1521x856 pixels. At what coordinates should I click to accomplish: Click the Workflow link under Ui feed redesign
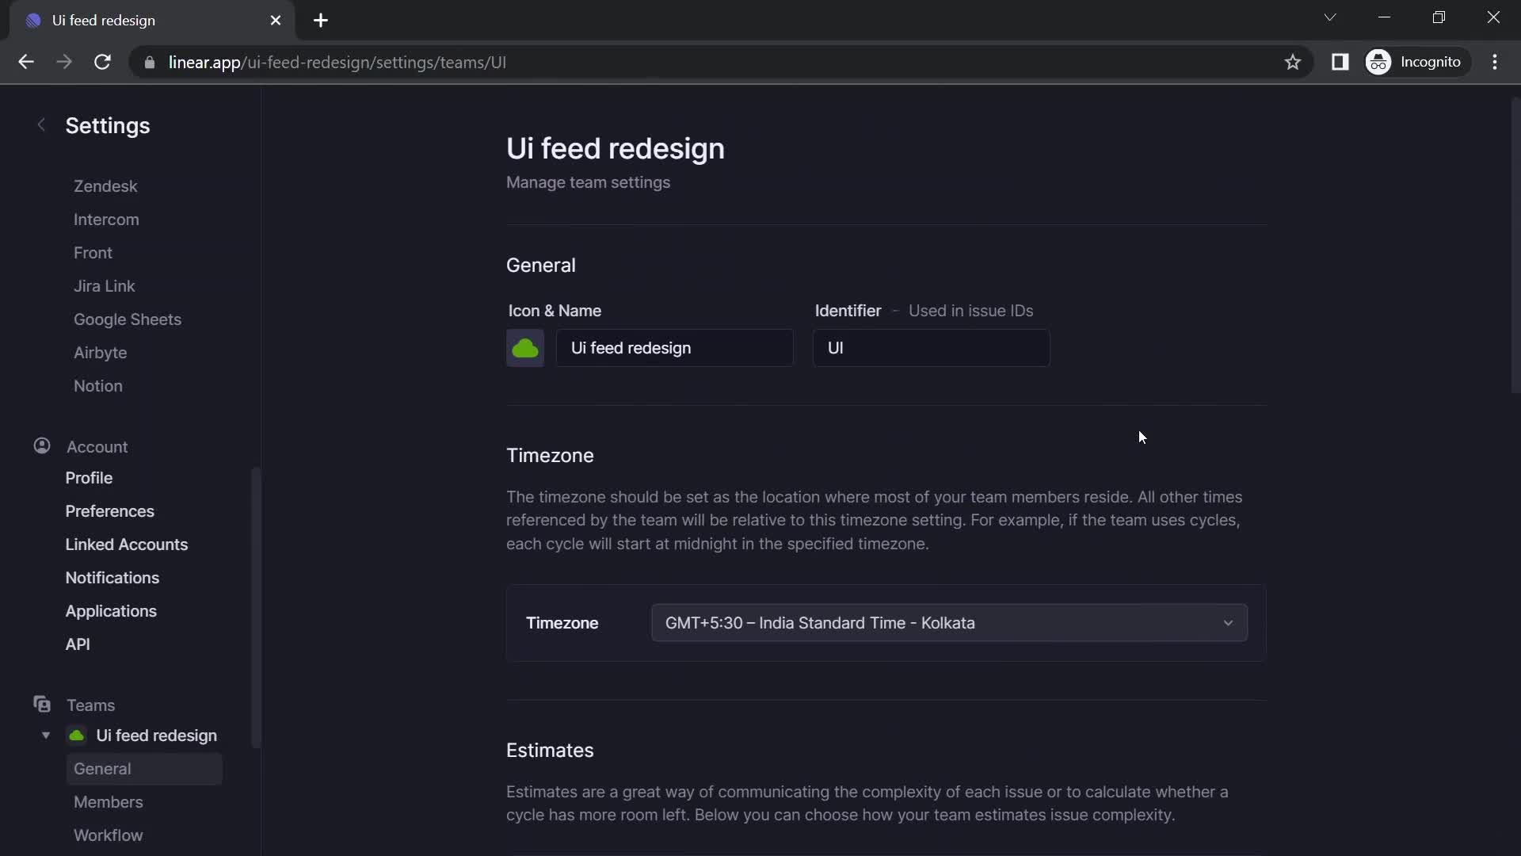pyautogui.click(x=108, y=835)
